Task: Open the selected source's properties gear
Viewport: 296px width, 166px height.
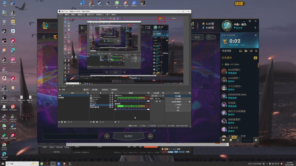Action: [x=97, y=122]
